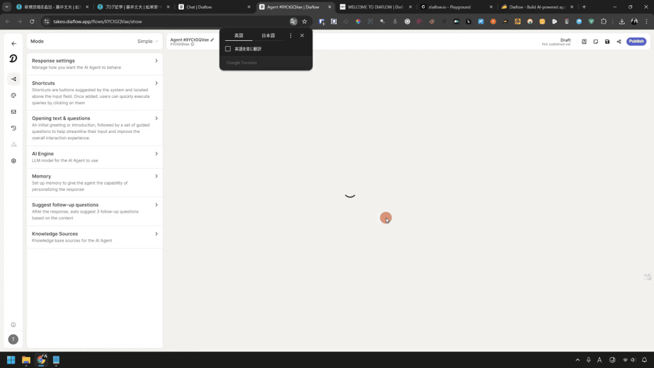Select the 英語 tab in translate popup
Screen dimensions: 654x368
pos(239,36)
